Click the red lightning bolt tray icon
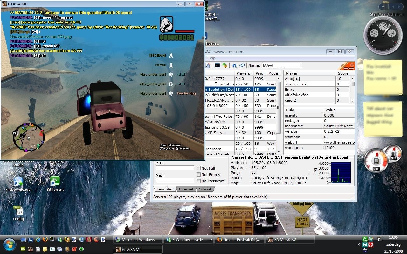Viewport: 407px width, 254px height. click(x=371, y=245)
